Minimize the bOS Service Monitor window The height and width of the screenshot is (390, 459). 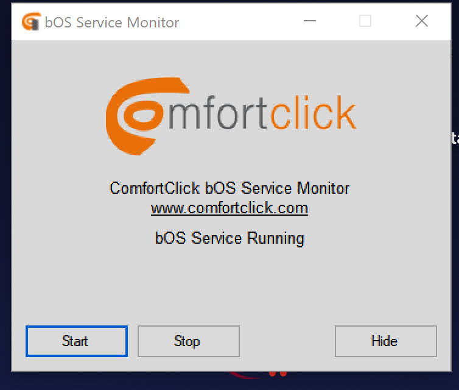click(310, 22)
